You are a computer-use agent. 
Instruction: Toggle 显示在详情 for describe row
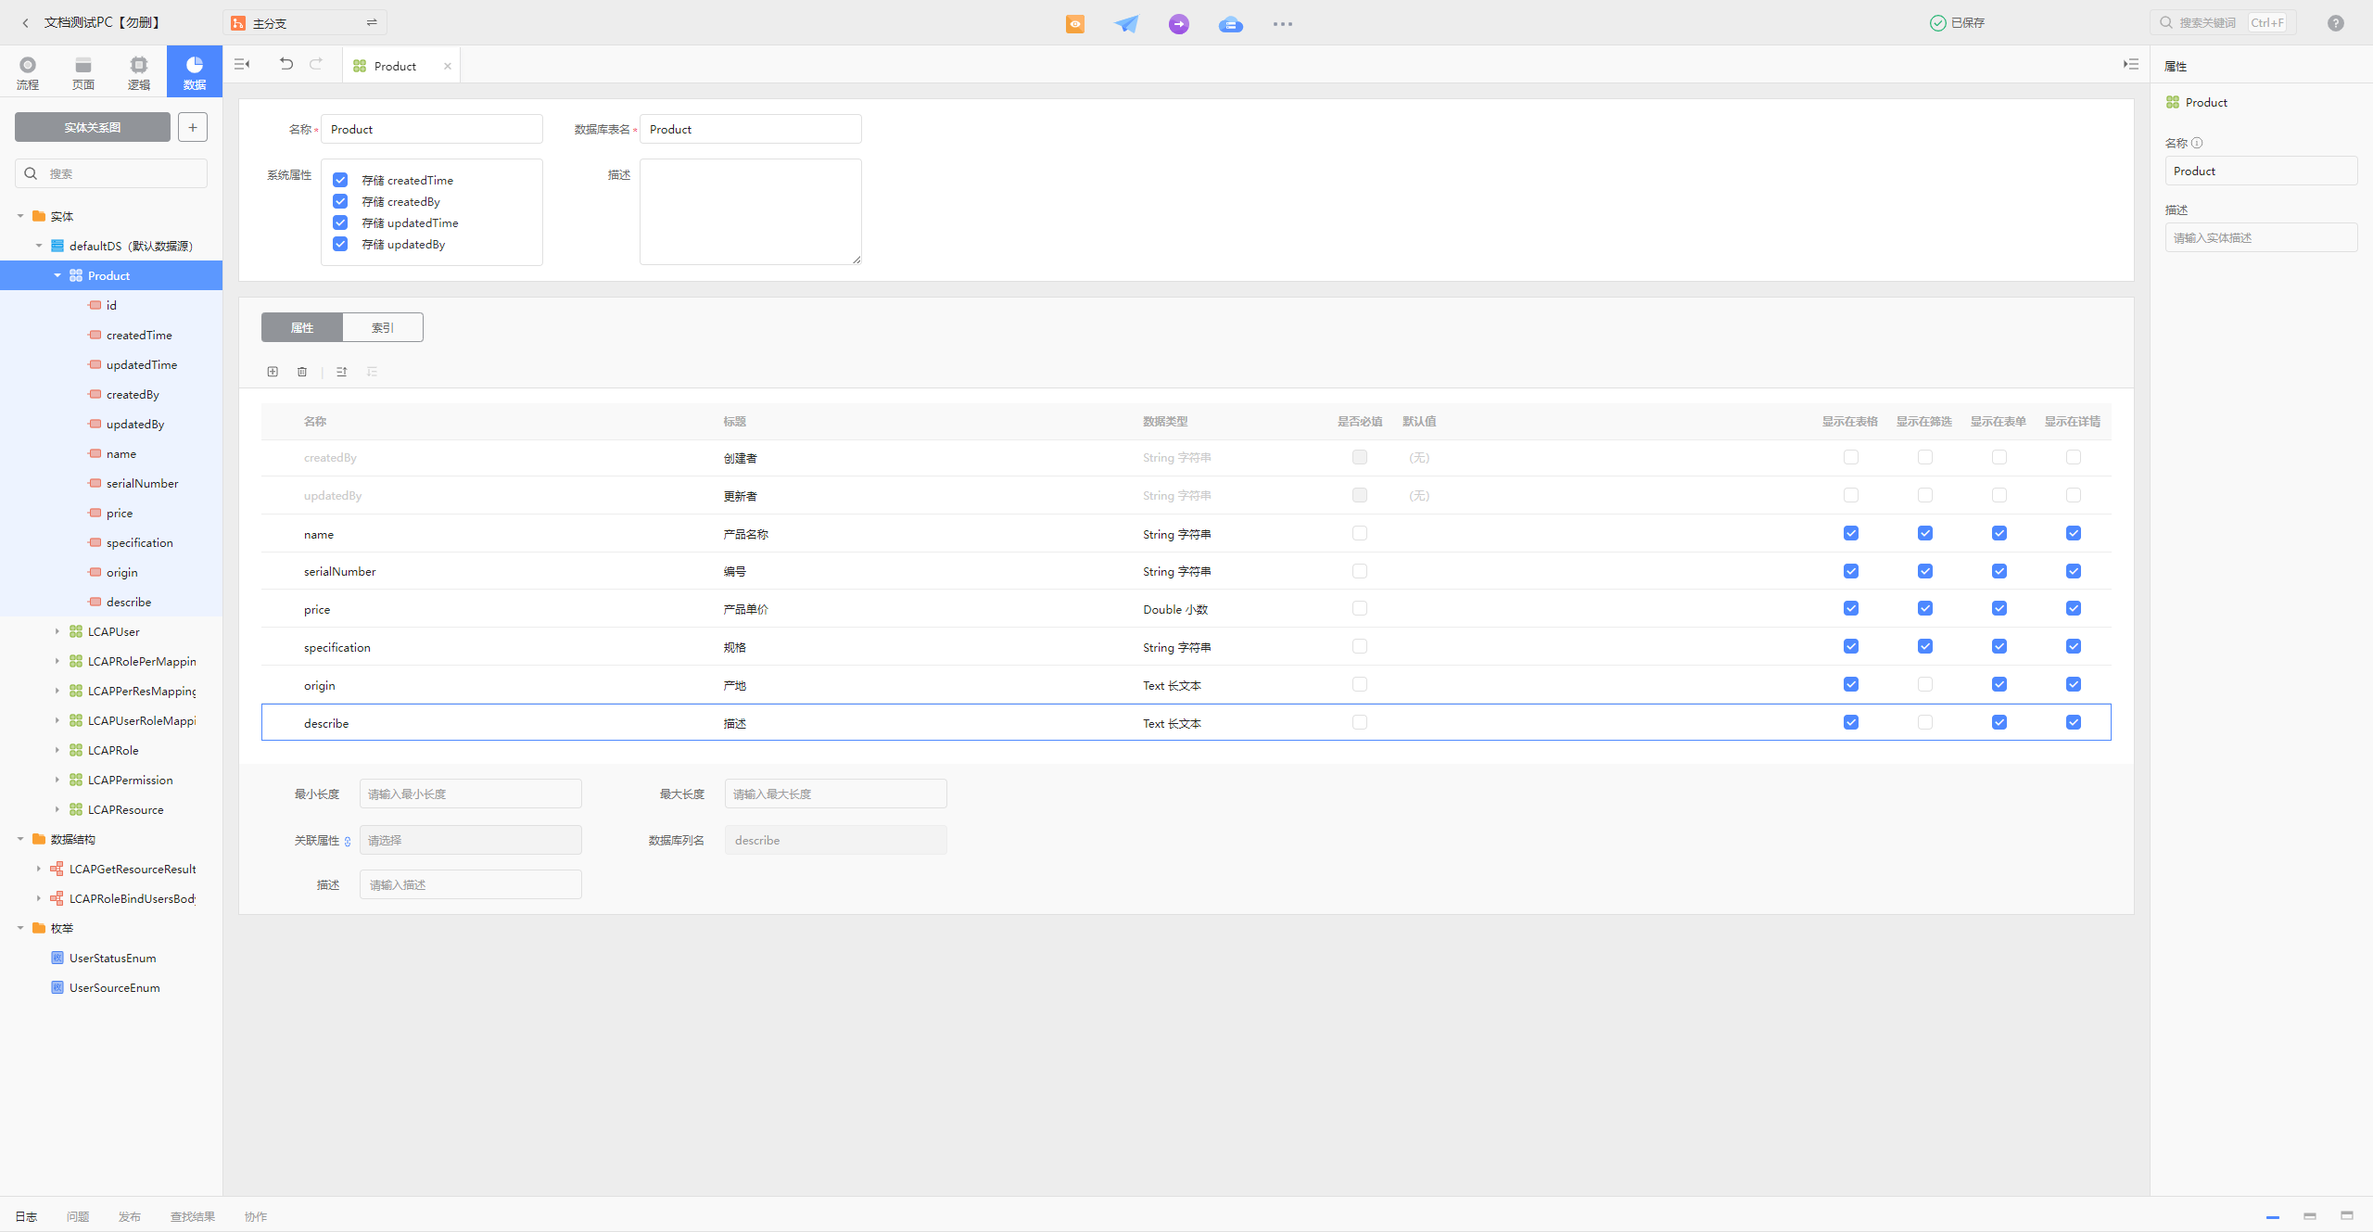tap(2074, 722)
